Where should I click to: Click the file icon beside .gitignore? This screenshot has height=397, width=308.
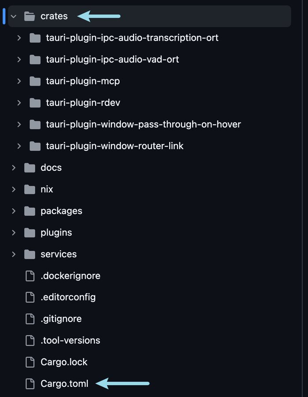point(30,318)
